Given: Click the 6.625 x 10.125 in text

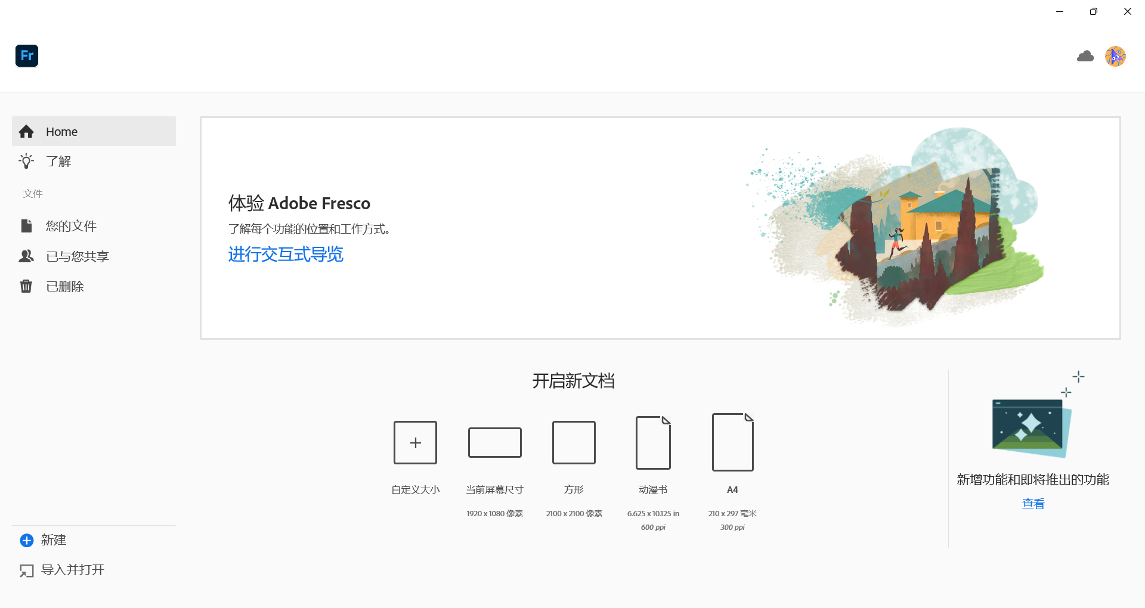Looking at the screenshot, I should 653,513.
